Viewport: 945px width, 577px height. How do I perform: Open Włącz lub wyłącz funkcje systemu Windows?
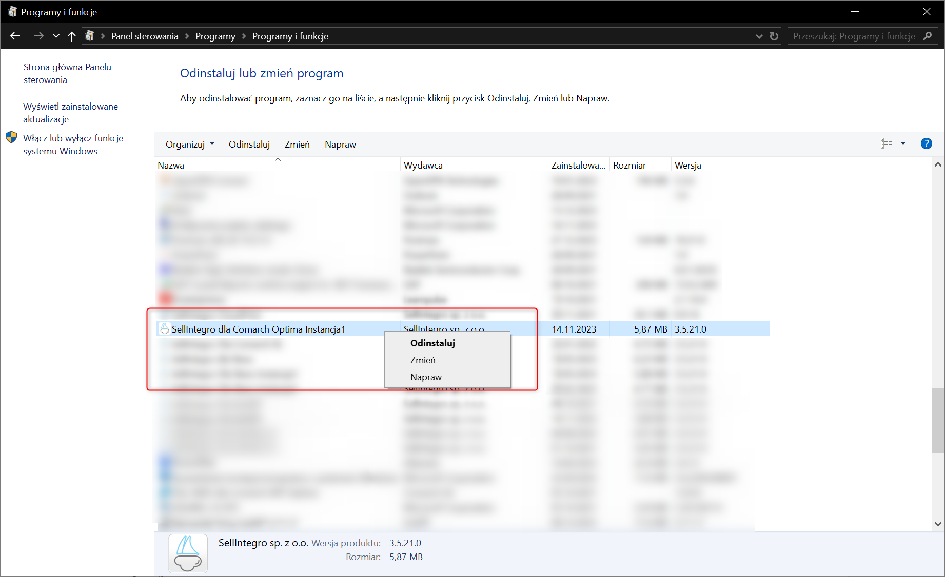(x=73, y=145)
